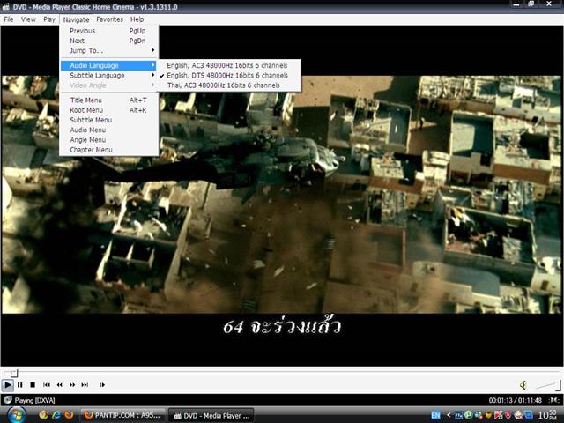The width and height of the screenshot is (564, 423).
Task: Click the seek bar thumb
Action: [x=13, y=373]
